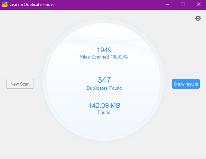Click the greyed-out maximize window button
The width and height of the screenshot is (206, 159).
(183, 5)
